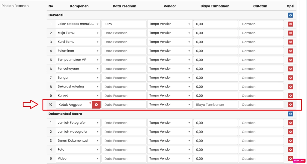The height and width of the screenshot is (164, 307).
Task: Delete row 10 in the Opsi column
Action: pos(290,105)
